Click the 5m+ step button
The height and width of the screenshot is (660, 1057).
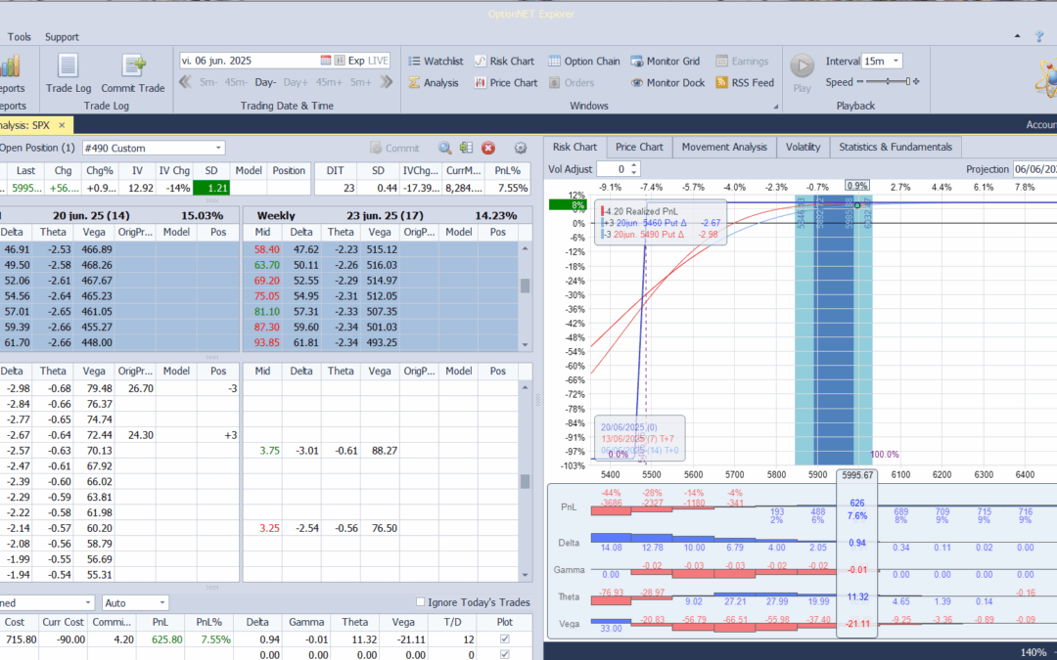(360, 82)
